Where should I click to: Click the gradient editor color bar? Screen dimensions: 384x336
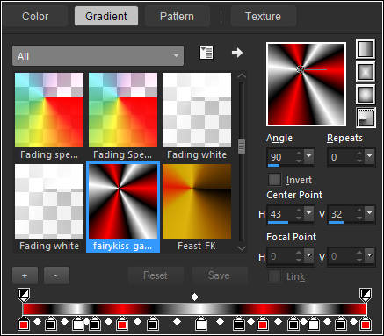[x=194, y=310]
